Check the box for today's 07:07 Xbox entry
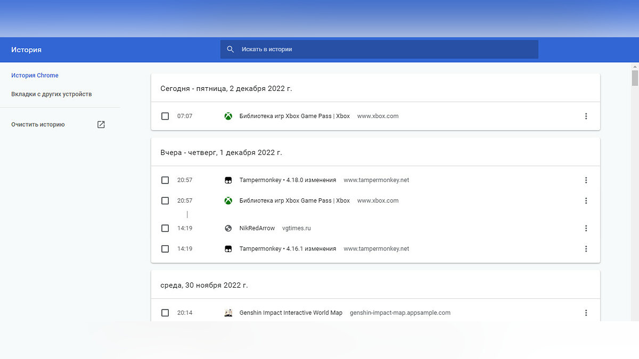 [165, 116]
